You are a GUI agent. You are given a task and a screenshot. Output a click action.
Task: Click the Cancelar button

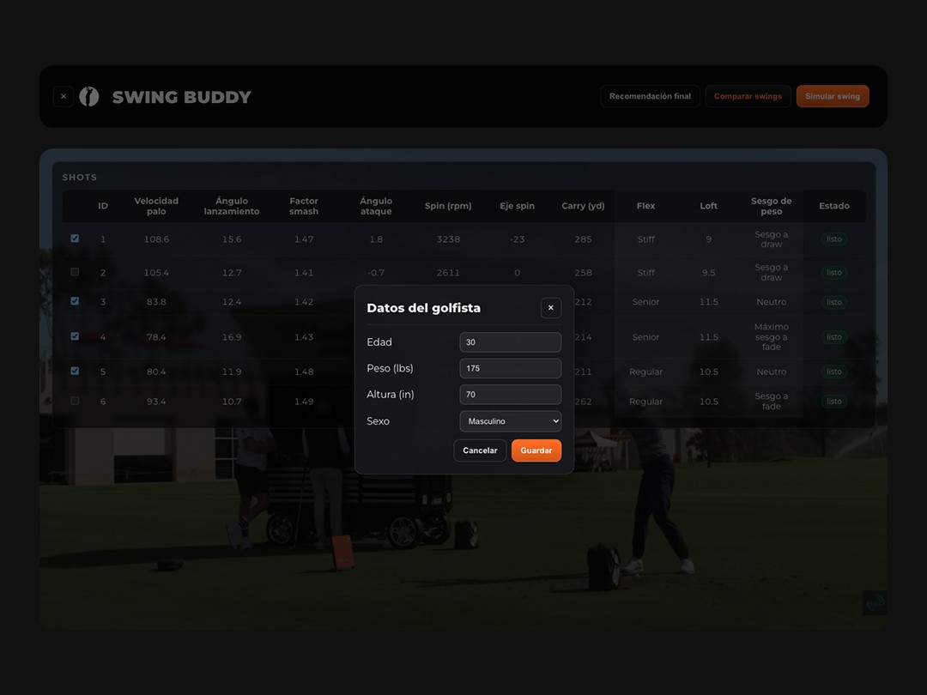(x=480, y=450)
